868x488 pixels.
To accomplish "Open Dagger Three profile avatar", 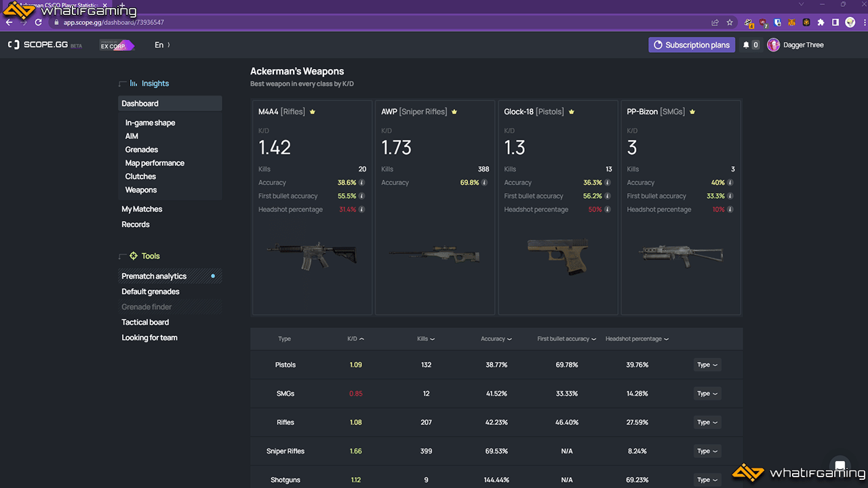I will (773, 45).
